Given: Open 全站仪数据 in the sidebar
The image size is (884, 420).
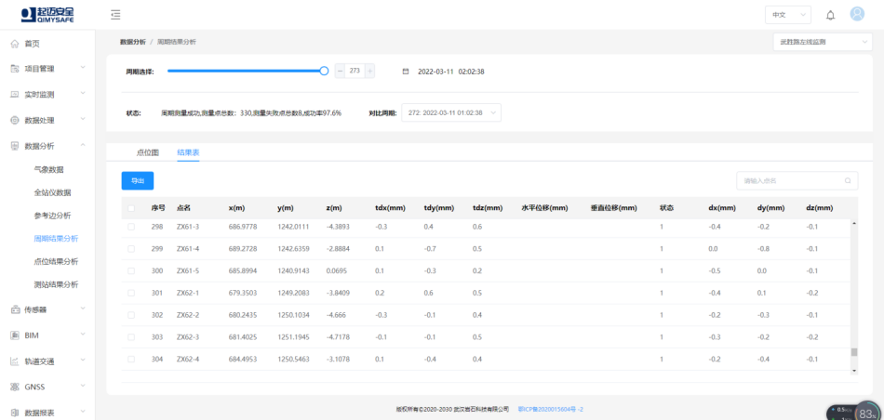Looking at the screenshot, I should point(52,192).
